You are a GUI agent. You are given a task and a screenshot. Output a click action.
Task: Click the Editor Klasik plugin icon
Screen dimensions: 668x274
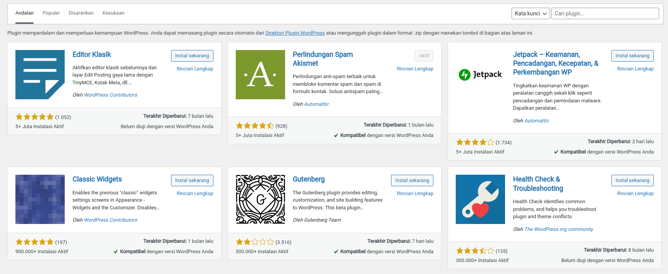click(40, 75)
